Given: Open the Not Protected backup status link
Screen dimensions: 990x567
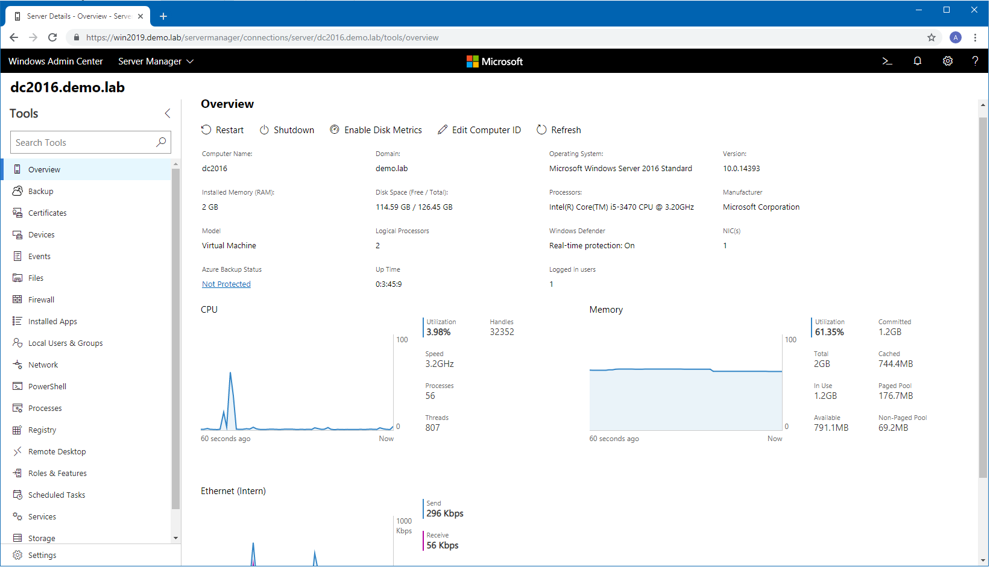Looking at the screenshot, I should (226, 284).
